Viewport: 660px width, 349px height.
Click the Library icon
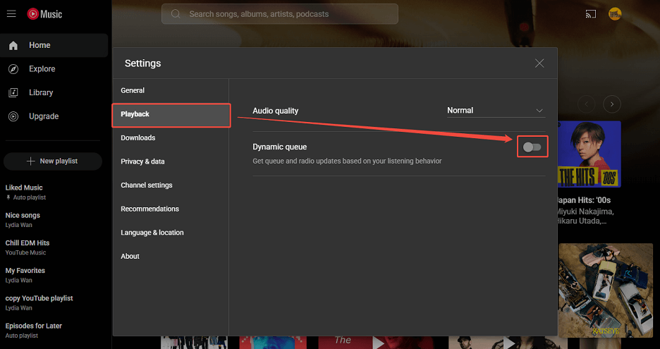[x=13, y=92]
